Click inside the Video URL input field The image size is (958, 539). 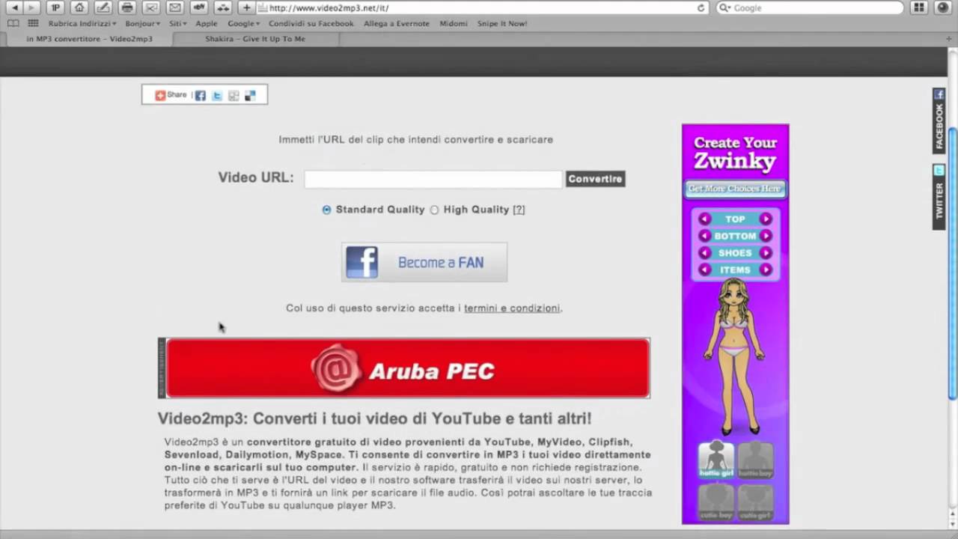click(433, 179)
